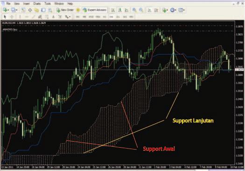The image size is (245, 171).
Task: Open the Window menu
Action: (59, 4)
